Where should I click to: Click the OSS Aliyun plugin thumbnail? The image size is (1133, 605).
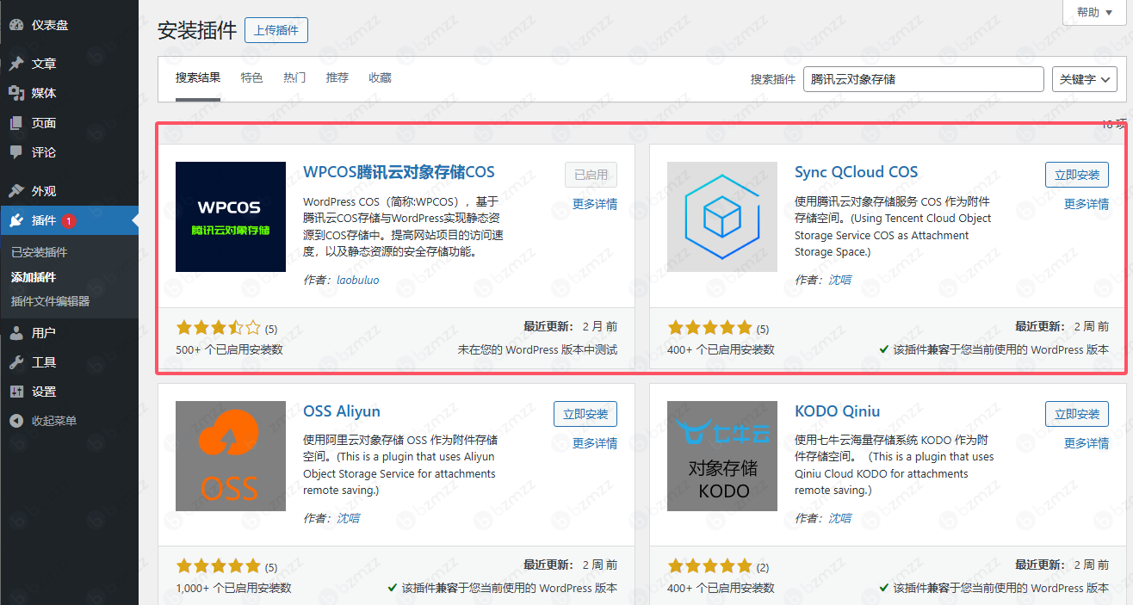pyautogui.click(x=231, y=456)
